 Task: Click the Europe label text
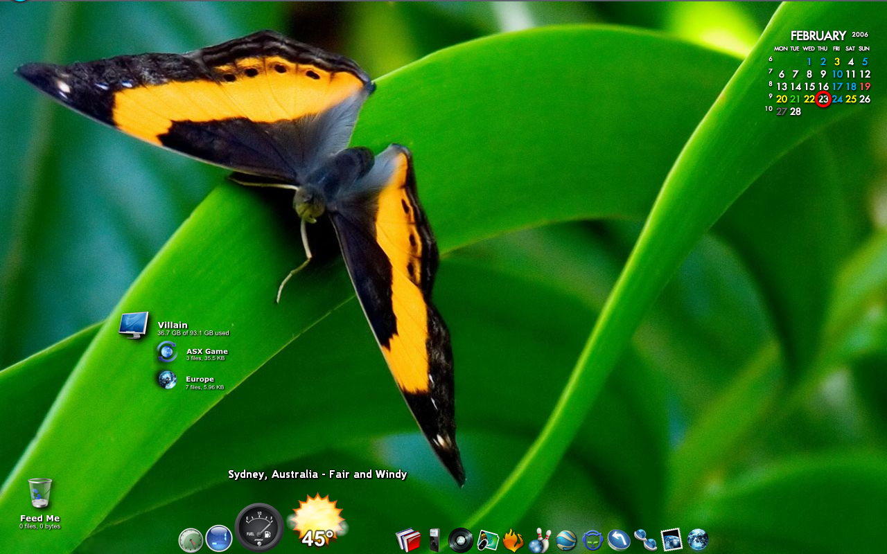click(200, 379)
